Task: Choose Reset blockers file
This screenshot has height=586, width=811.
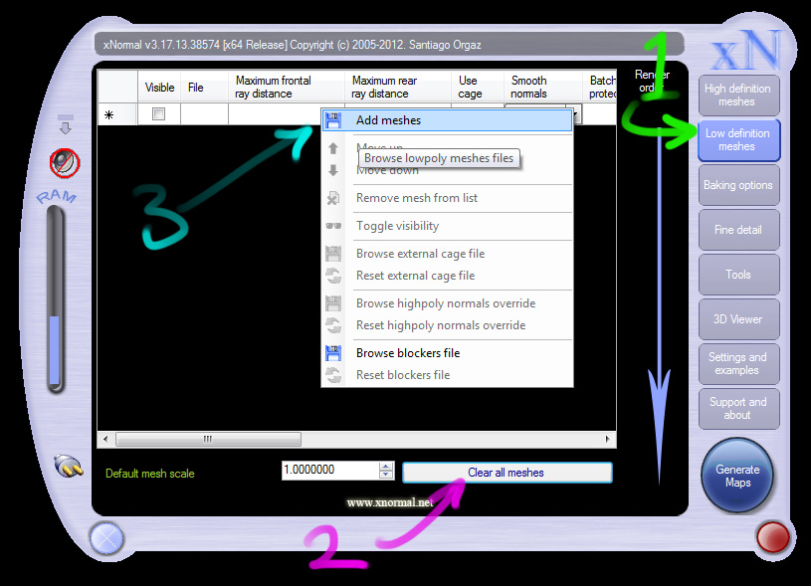Action: click(x=447, y=375)
